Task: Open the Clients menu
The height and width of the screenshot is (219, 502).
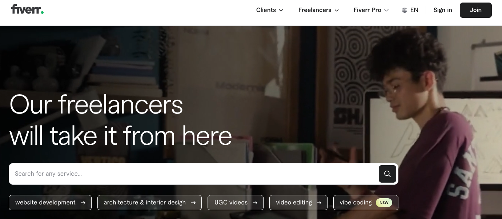Action: tap(270, 10)
